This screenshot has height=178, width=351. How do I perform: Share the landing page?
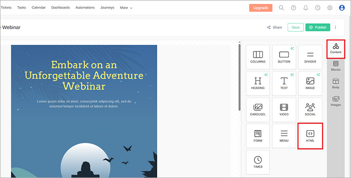pyautogui.click(x=275, y=27)
